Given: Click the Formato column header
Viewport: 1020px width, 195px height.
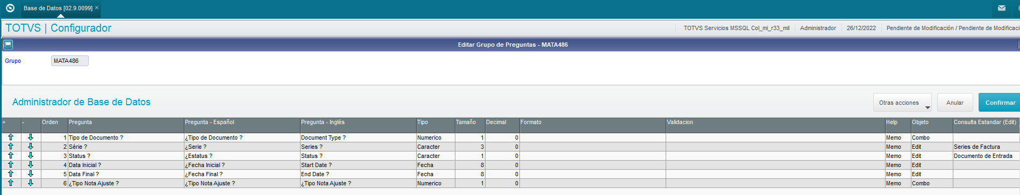Looking at the screenshot, I should [593, 125].
